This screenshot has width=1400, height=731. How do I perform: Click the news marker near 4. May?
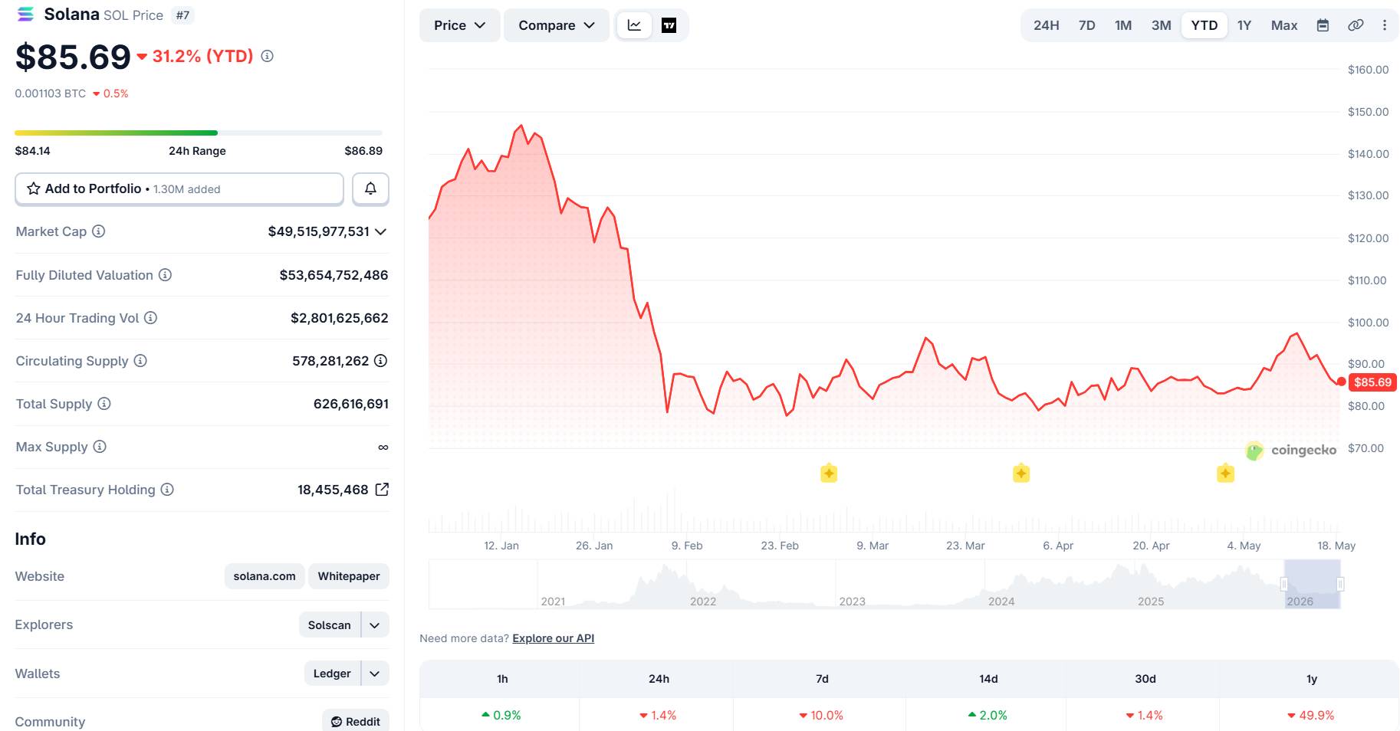coord(1226,473)
